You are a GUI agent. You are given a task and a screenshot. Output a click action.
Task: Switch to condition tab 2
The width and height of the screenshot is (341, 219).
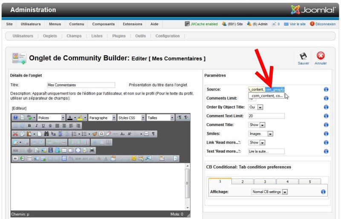[243, 182]
